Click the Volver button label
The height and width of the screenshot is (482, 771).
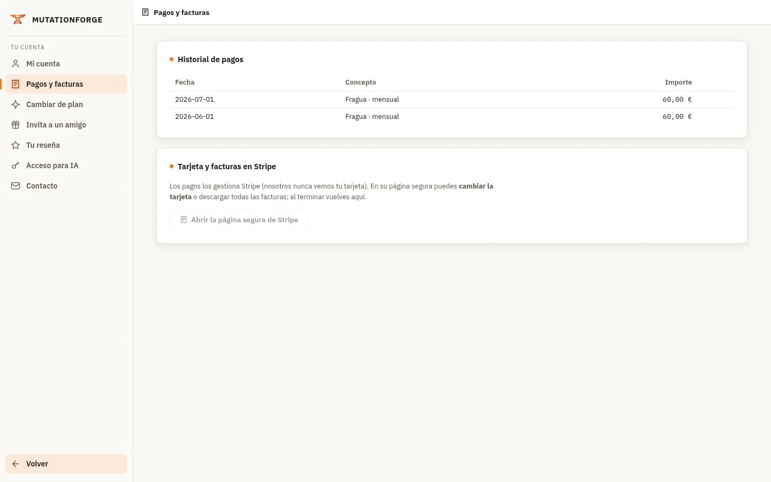(37, 464)
